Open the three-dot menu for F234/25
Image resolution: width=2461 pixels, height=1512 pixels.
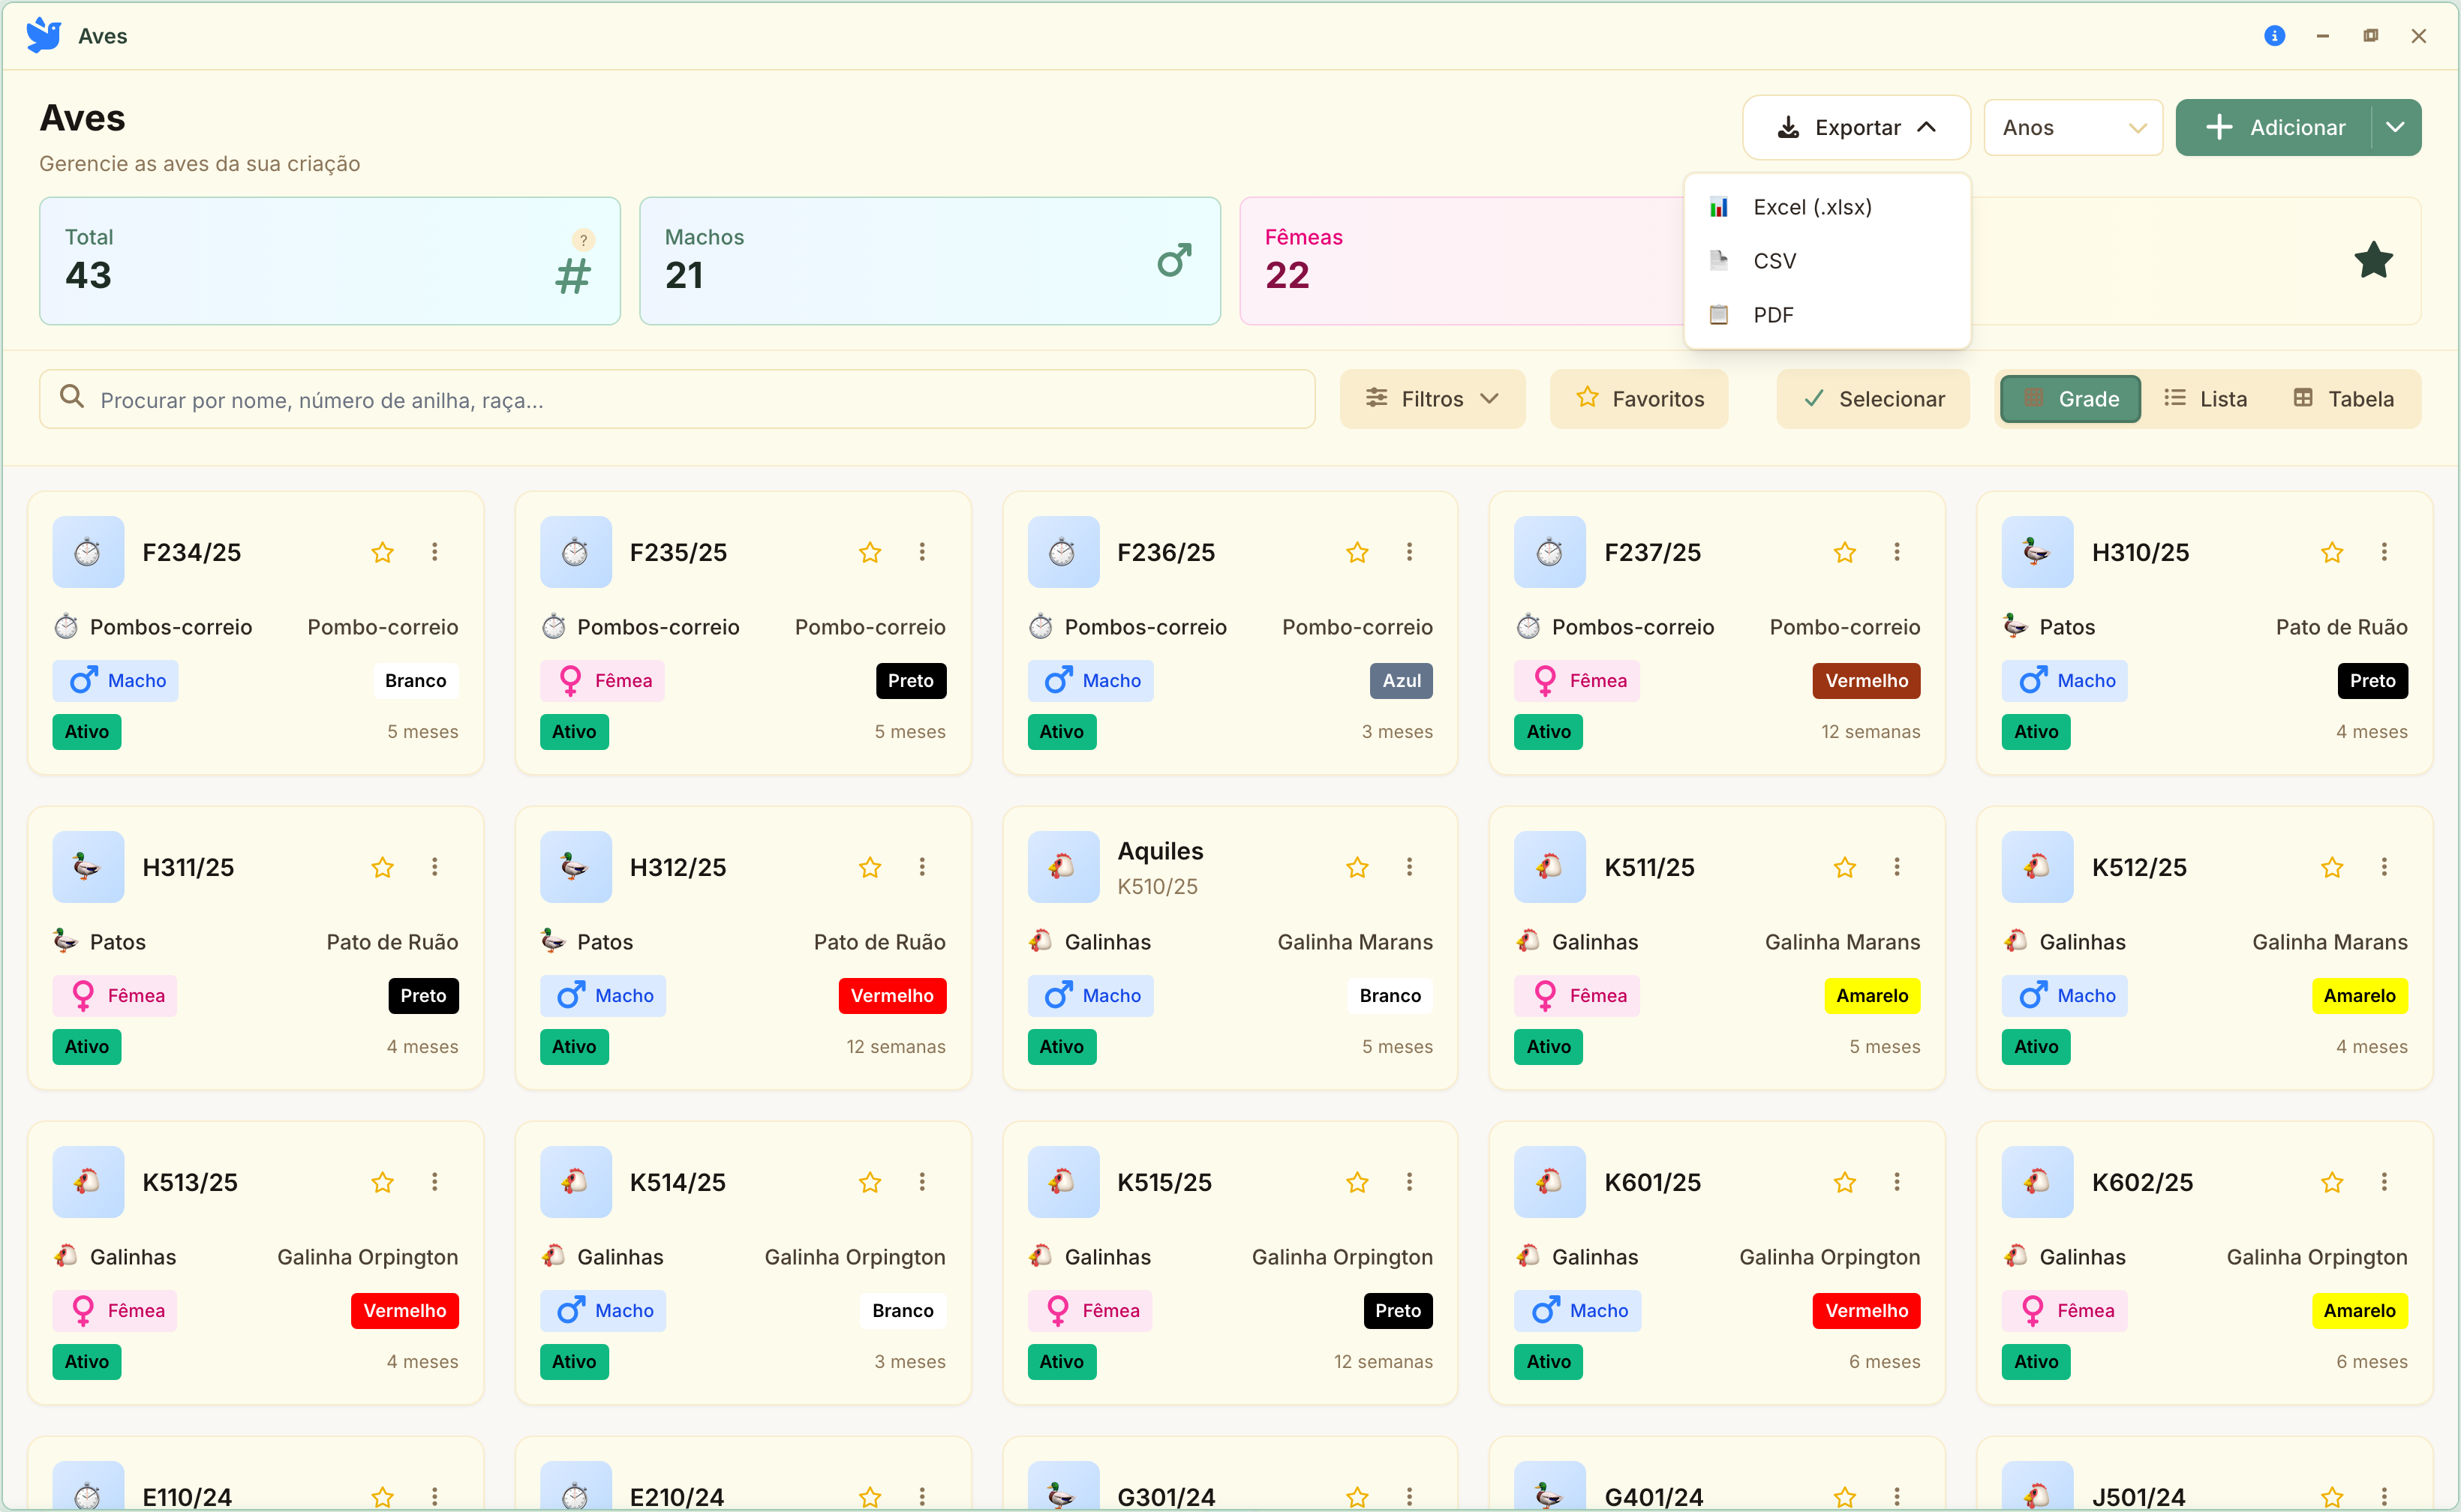434,552
